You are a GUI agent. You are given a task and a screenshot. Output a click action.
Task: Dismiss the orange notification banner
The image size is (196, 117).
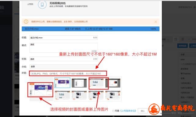tap(156, 22)
